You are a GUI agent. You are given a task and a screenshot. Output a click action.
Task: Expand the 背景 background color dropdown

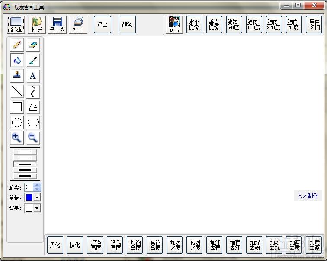click(x=37, y=208)
